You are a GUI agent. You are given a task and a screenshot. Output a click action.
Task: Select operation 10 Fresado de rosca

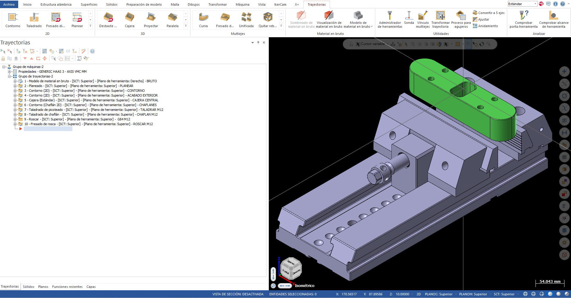coord(89,124)
